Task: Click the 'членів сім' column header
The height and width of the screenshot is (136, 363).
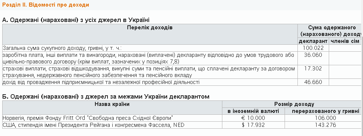Action: [x=345, y=41]
